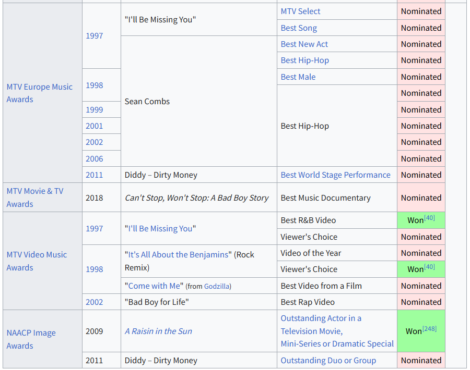Open the MTV Select link
Image resolution: width=470 pixels, height=370 pixels.
[x=300, y=11]
